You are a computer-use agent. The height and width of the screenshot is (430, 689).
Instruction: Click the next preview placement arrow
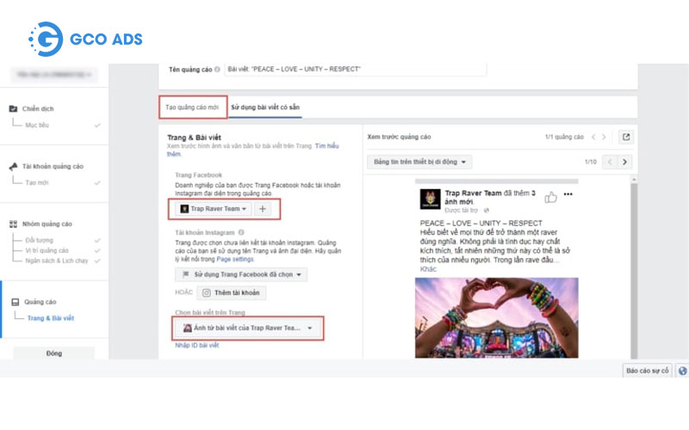coord(625,162)
